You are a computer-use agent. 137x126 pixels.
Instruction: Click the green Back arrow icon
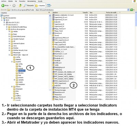pyautogui.click(x=3, y=5)
